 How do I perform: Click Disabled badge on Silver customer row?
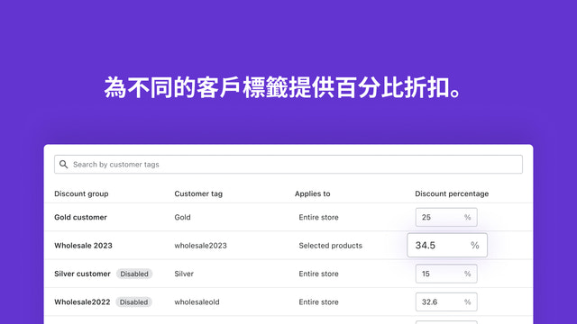click(x=134, y=274)
